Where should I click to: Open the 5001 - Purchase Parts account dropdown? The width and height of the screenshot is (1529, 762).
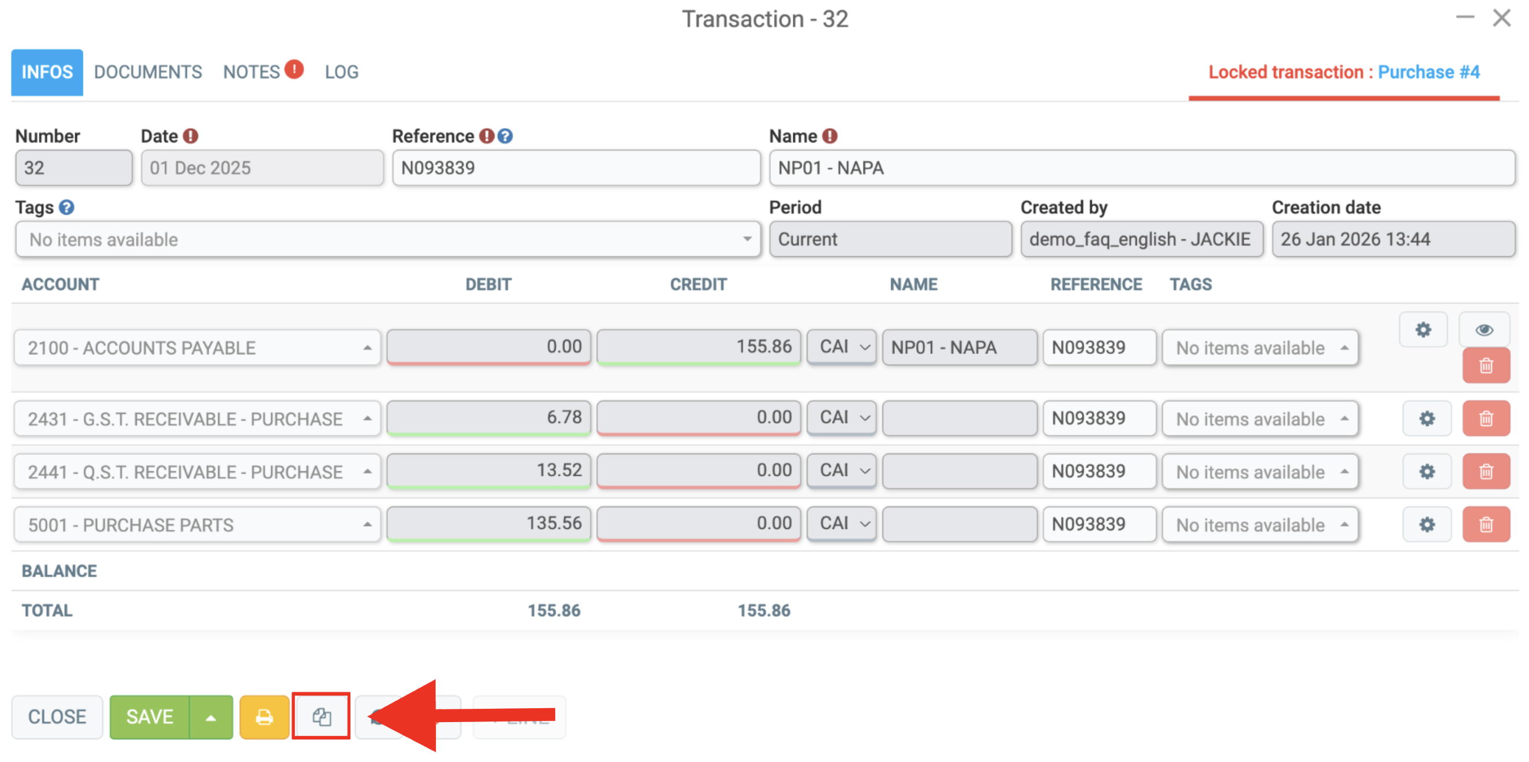coord(197,524)
